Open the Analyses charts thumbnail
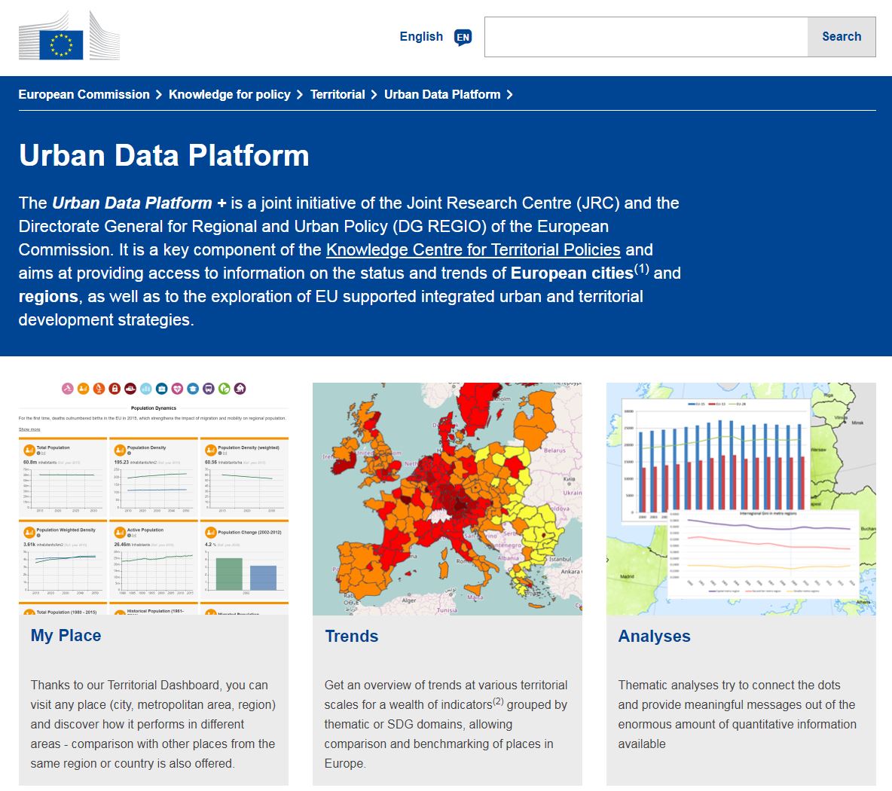Screen dimensions: 892x791 point(741,499)
